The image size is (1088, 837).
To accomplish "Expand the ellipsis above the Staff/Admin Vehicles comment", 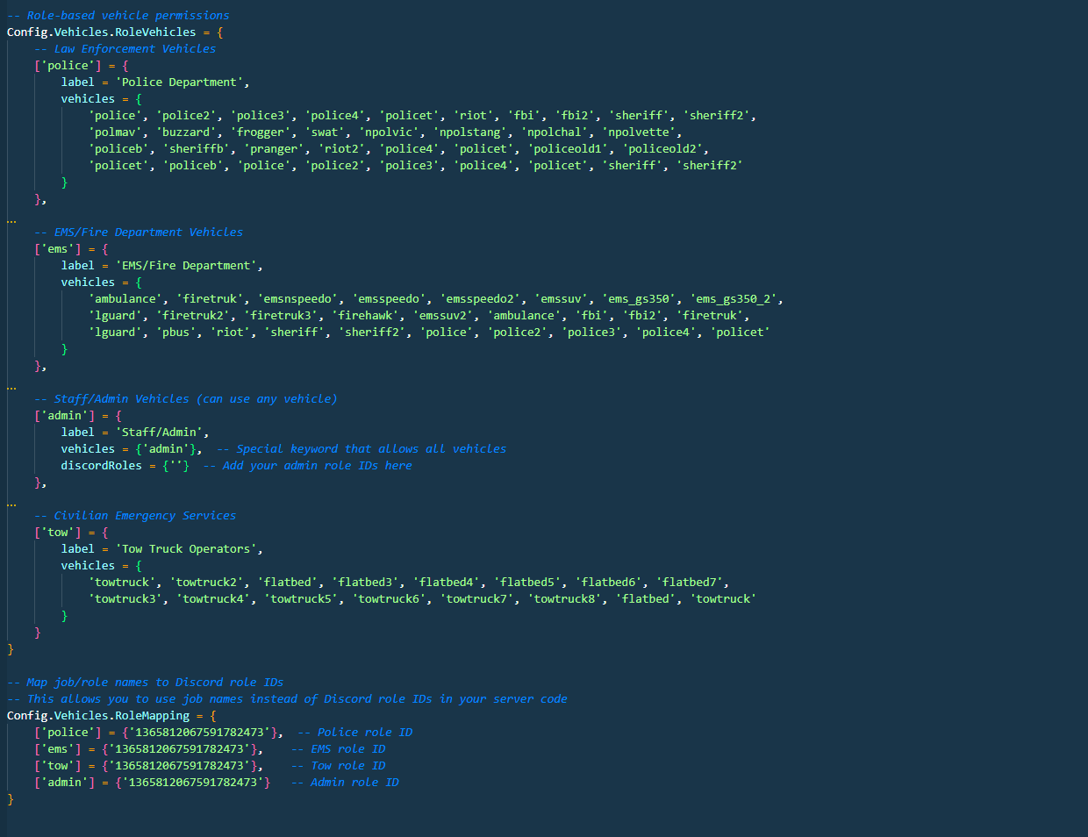I will coord(11,387).
